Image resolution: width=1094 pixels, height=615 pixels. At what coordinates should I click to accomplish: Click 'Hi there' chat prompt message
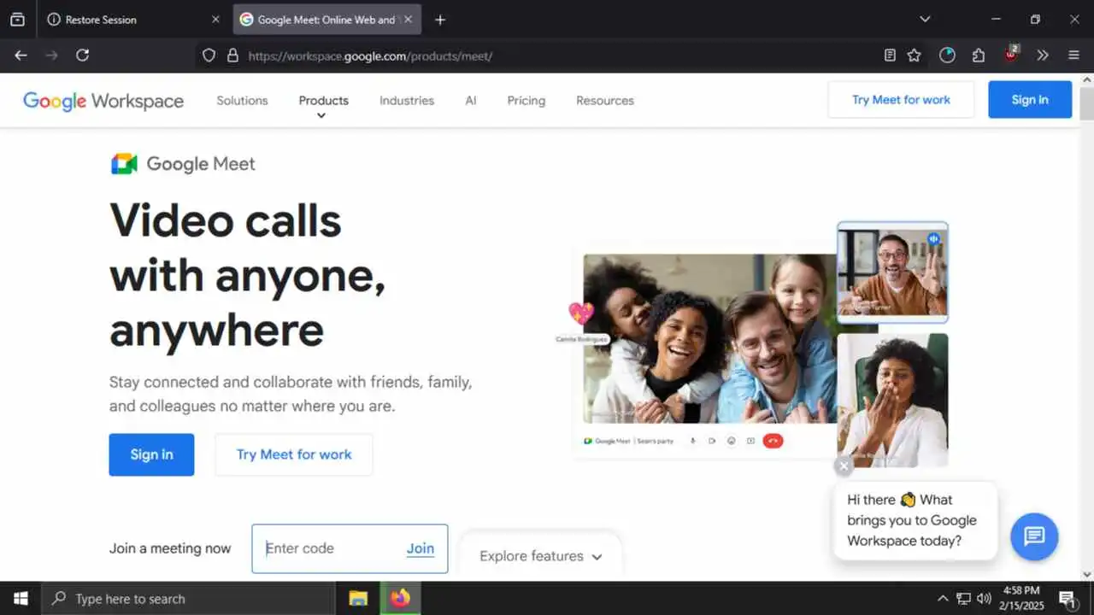(x=915, y=520)
